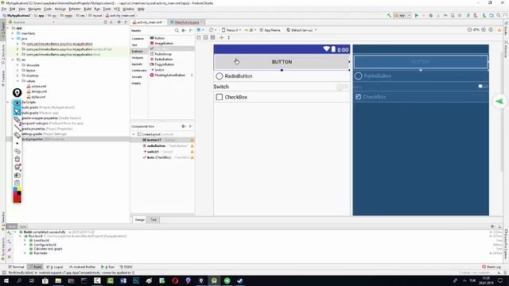This screenshot has height=286, width=509.
Task: Open the TODO tool window
Action: [x=126, y=267]
